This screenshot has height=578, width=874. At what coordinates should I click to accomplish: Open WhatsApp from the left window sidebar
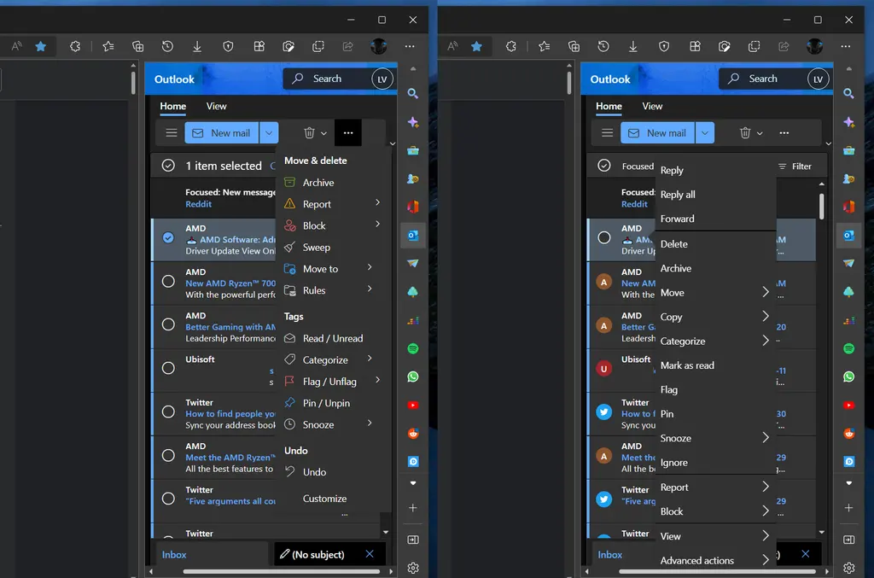tap(413, 377)
